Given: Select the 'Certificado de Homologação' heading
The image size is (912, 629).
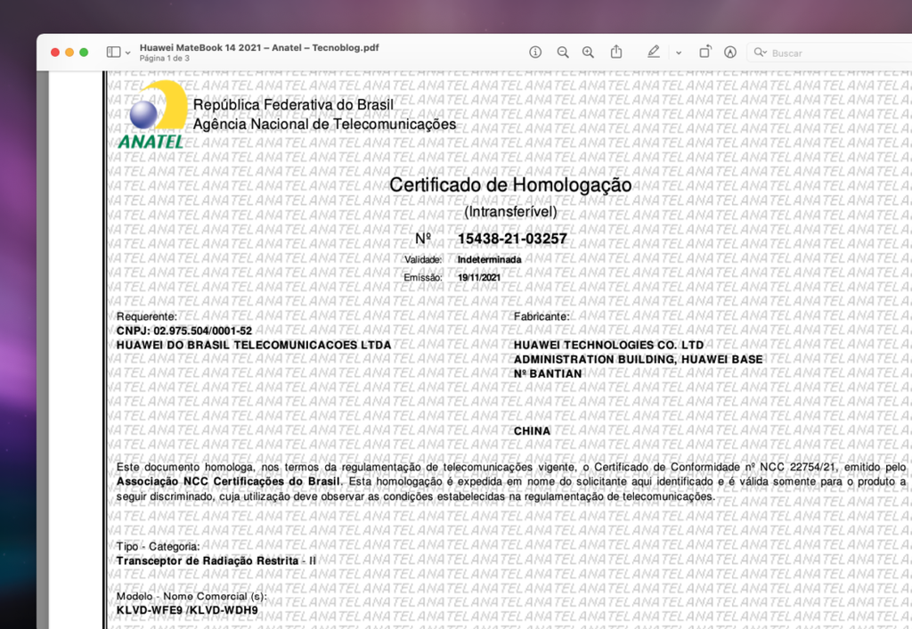Looking at the screenshot, I should coord(510,185).
